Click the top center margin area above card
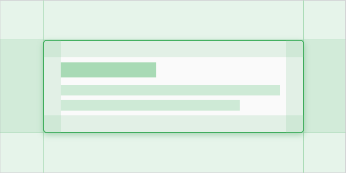 (173, 20)
